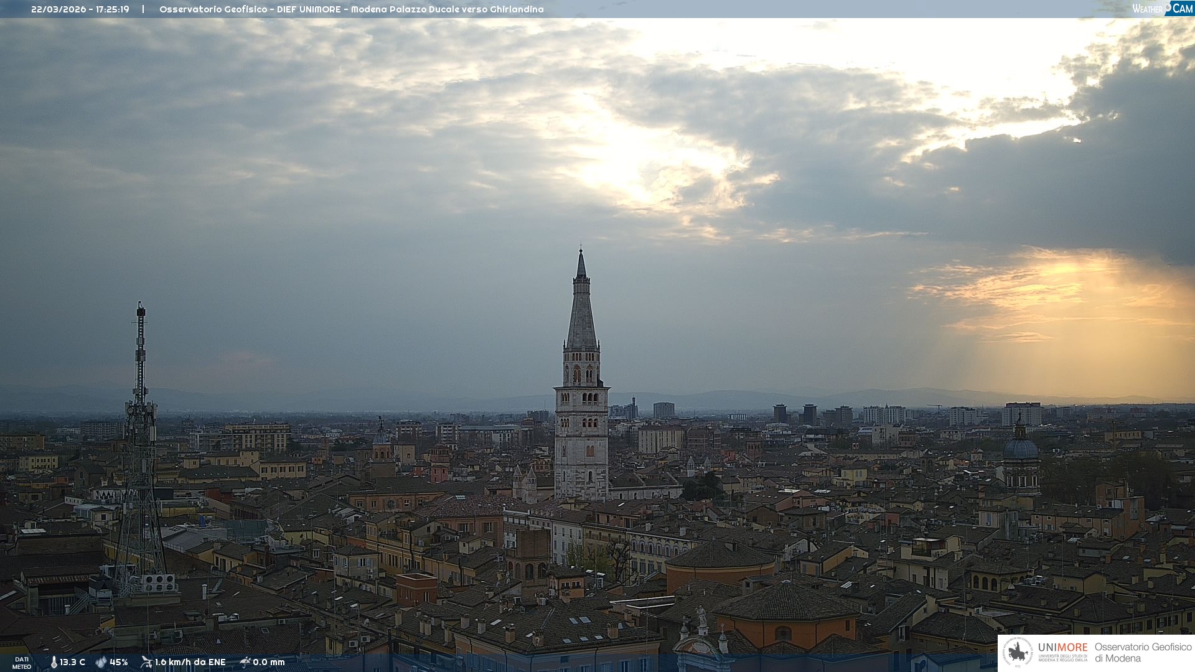Image resolution: width=1195 pixels, height=672 pixels.
Task: Click the blue church dome
Action: coord(1021,448)
